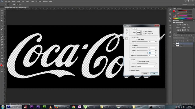195x109 pixels.
Task: Click the Feather value input field
Action: [152, 50]
